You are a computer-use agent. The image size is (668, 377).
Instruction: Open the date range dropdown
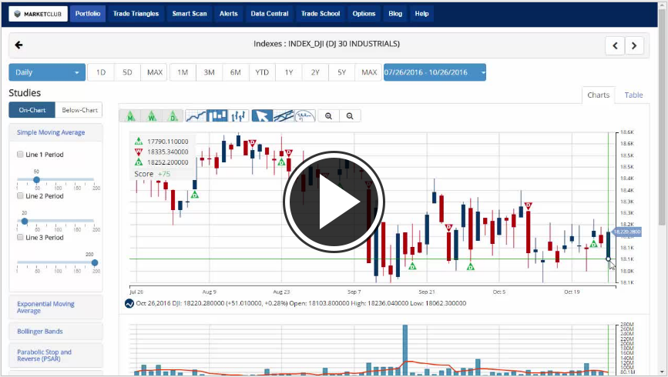click(435, 72)
